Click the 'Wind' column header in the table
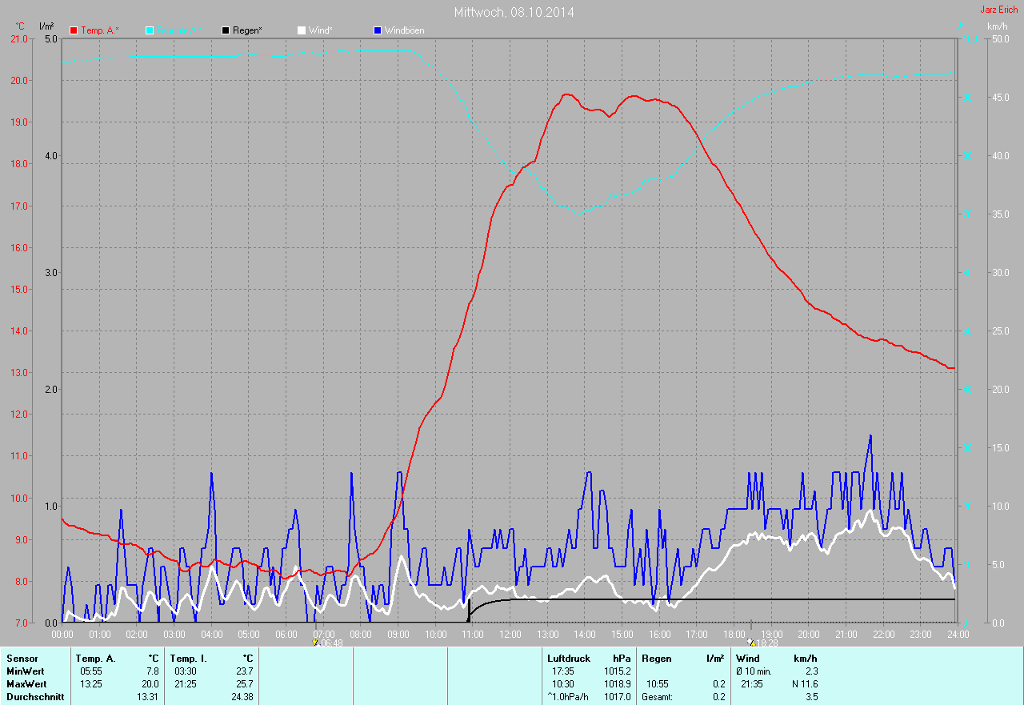1024x705 pixels. tap(748, 659)
